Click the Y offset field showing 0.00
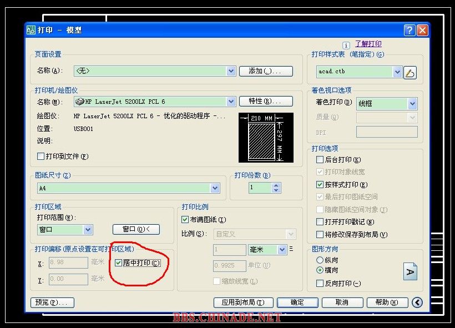The image size is (455, 328). pyautogui.click(x=68, y=279)
